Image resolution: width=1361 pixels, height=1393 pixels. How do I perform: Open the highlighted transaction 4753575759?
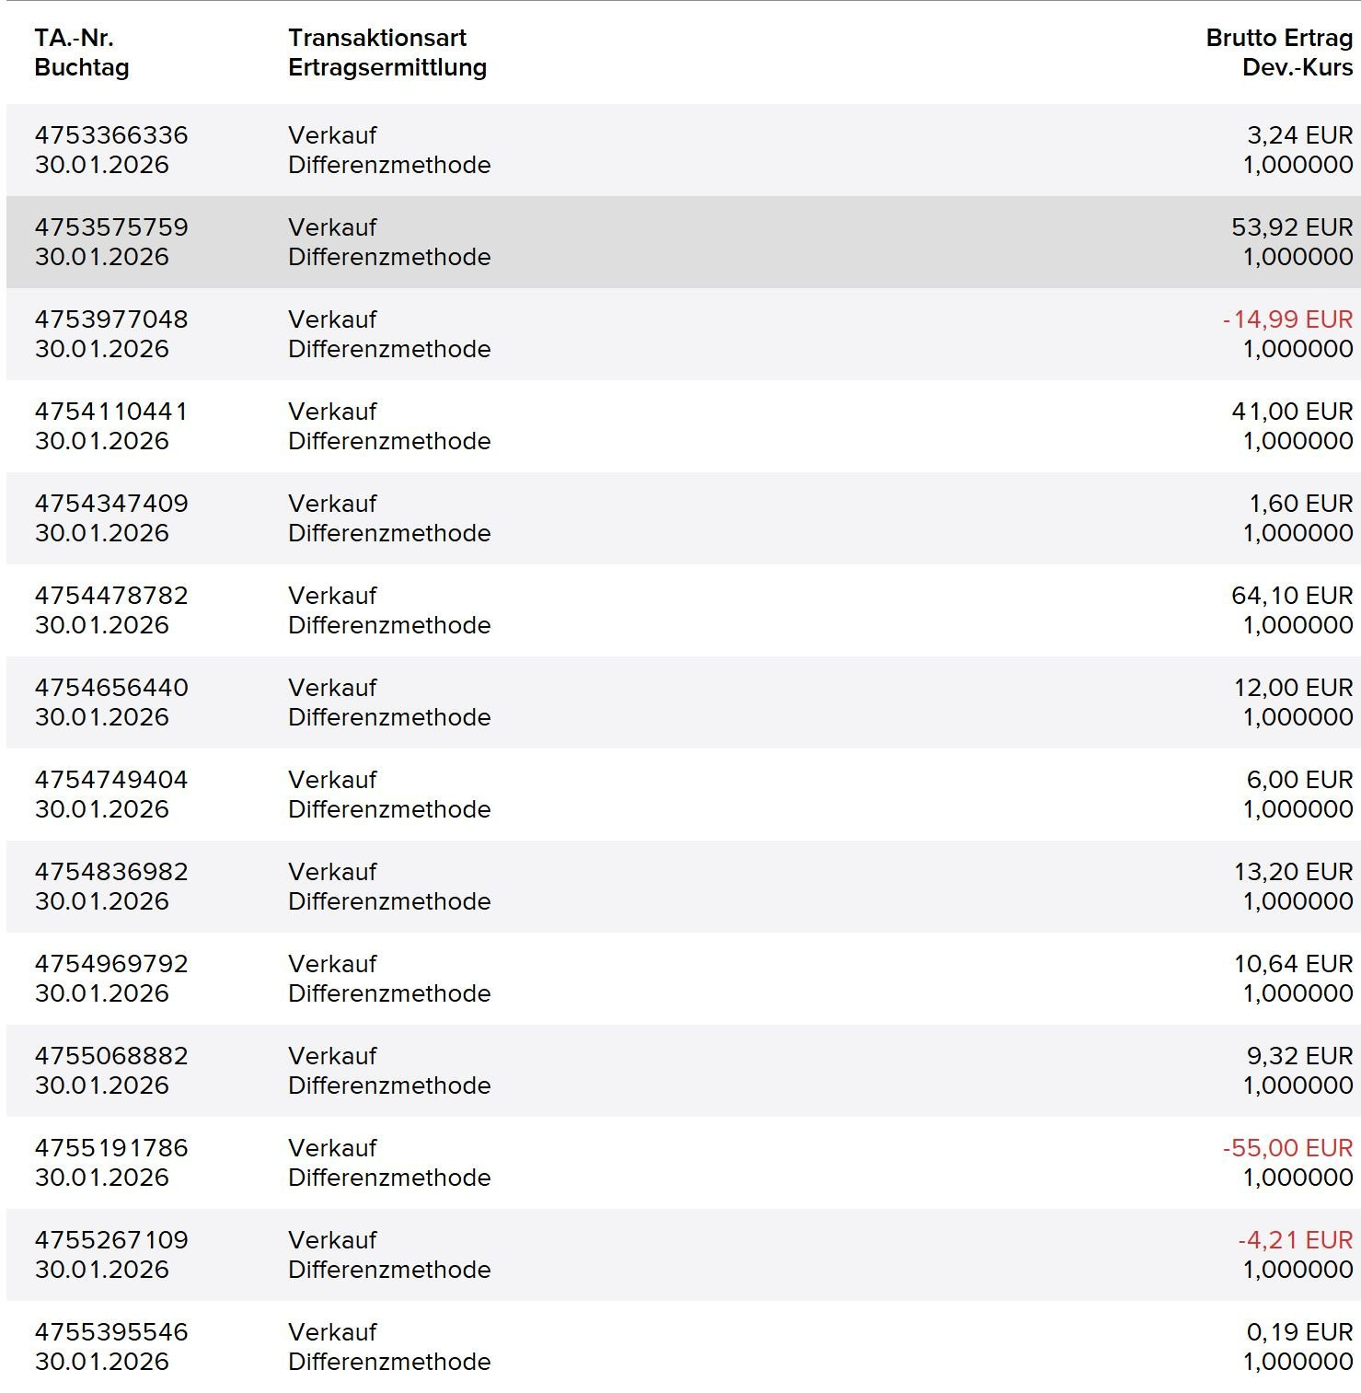pos(111,227)
